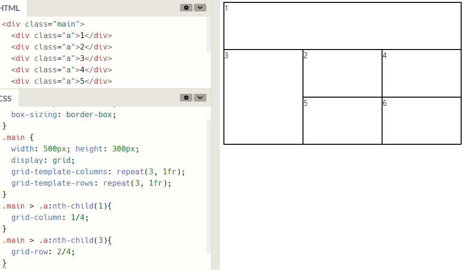Click the HTML line containing 3</div>
The height and width of the screenshot is (270, 464).
pyautogui.click(x=62, y=58)
